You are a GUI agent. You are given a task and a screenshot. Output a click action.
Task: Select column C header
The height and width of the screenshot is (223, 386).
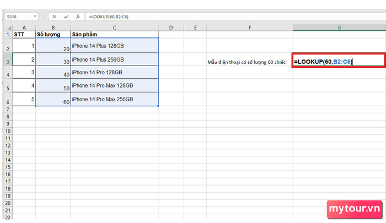tap(115, 28)
